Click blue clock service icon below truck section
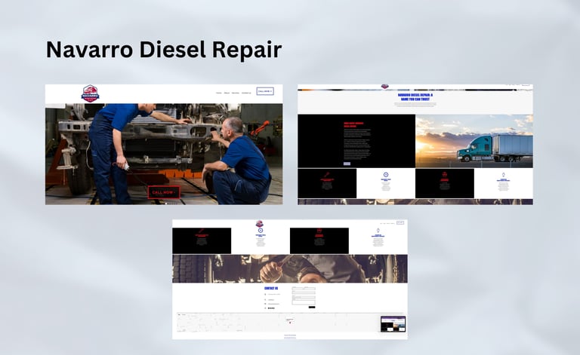This screenshot has width=580, height=355. 386,175
